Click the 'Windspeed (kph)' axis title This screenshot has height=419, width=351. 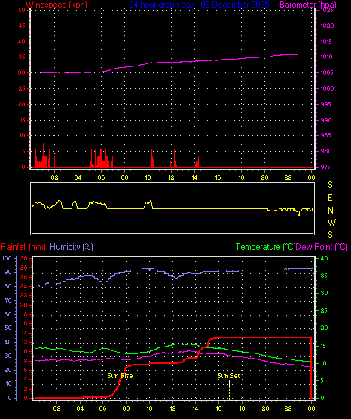pos(56,5)
